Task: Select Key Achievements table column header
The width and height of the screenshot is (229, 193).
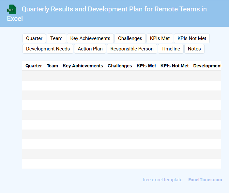Action: point(83,66)
